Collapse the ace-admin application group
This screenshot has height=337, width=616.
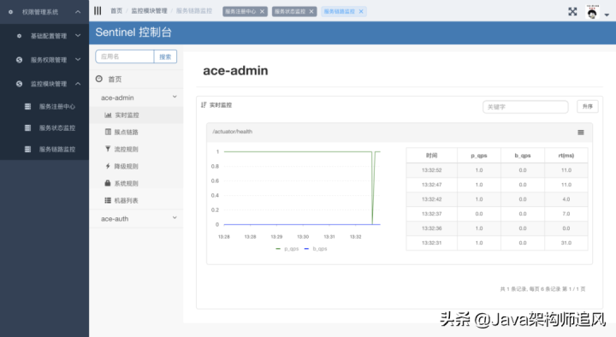[136, 98]
